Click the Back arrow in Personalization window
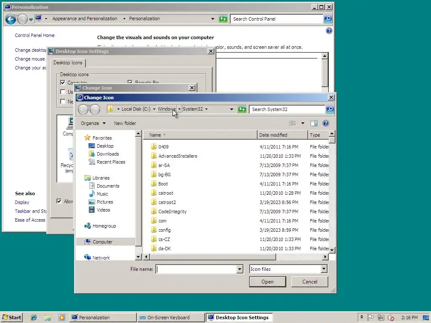 (11, 19)
